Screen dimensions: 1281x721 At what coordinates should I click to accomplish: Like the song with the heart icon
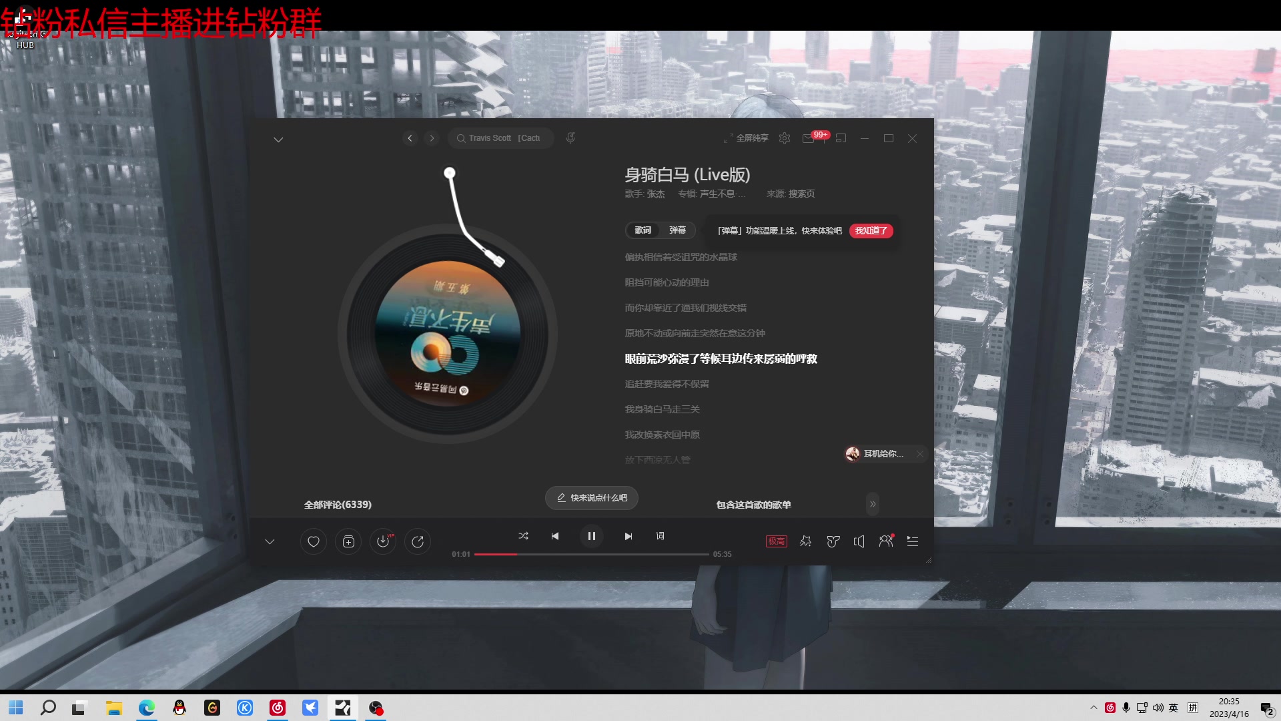pyautogui.click(x=313, y=542)
